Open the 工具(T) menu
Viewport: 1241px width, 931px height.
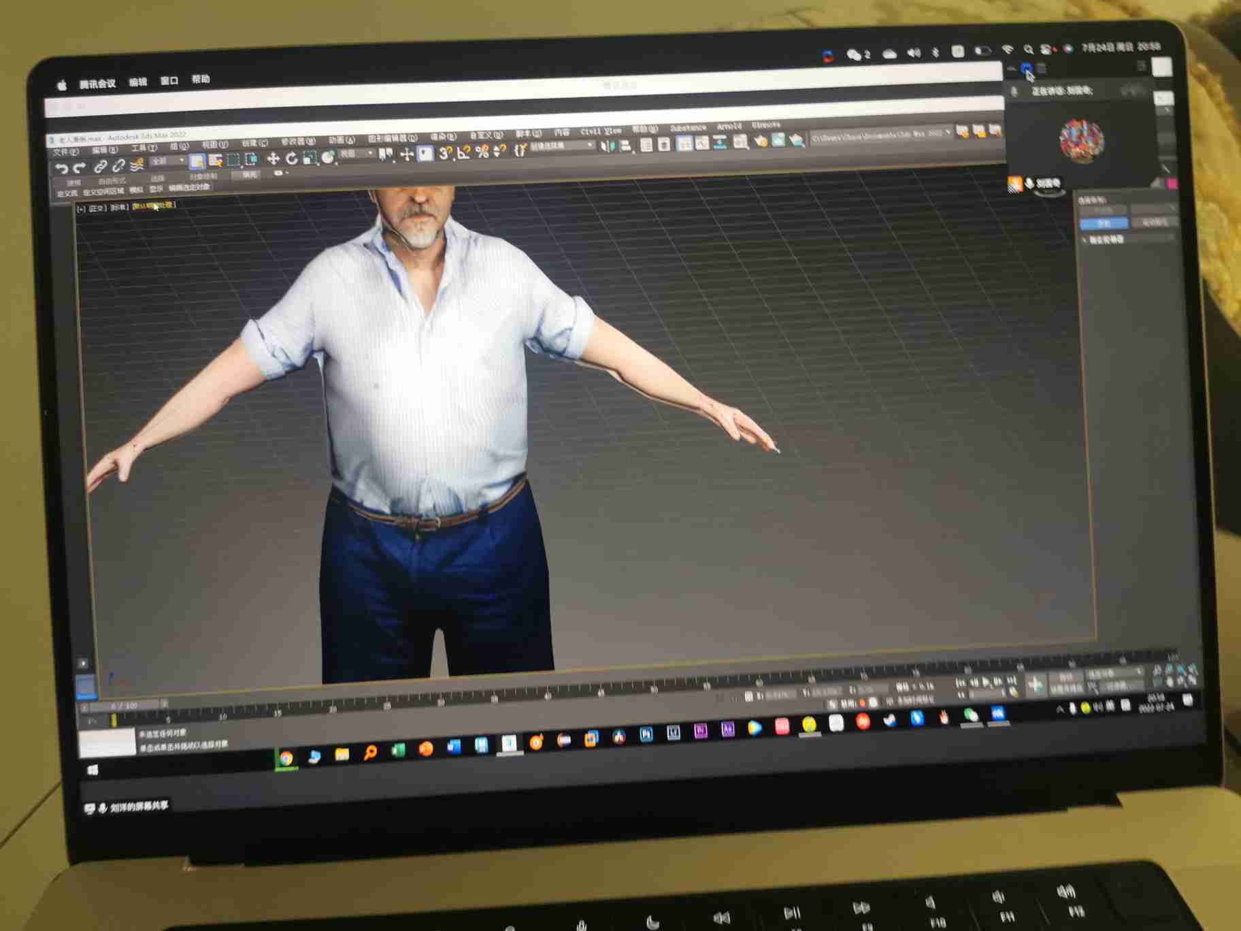click(144, 149)
